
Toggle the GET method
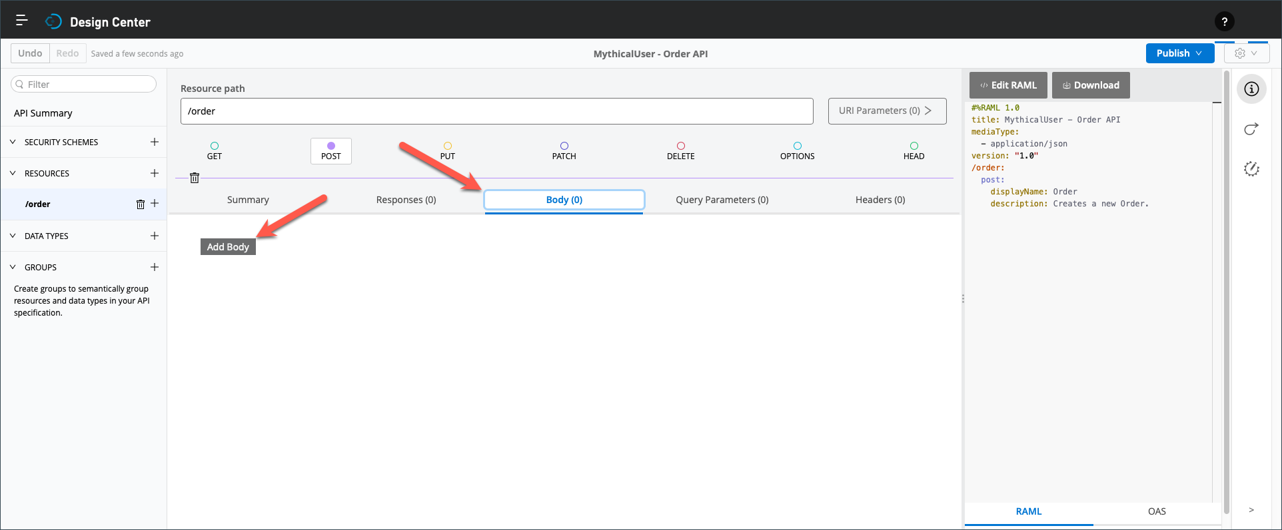coord(215,151)
